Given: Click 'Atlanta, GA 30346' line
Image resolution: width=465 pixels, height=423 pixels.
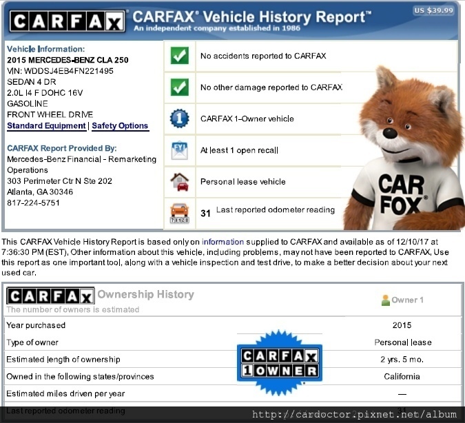Looking at the screenshot, I should click(x=40, y=192).
